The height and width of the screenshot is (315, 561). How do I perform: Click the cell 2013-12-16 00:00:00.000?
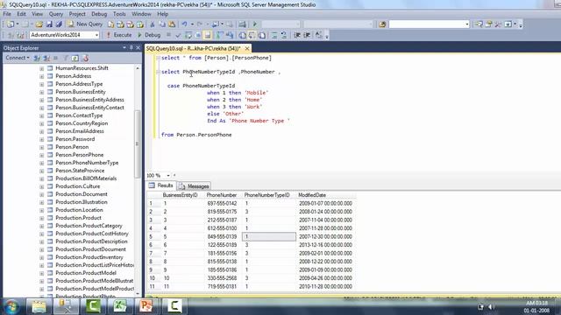pyautogui.click(x=325, y=245)
